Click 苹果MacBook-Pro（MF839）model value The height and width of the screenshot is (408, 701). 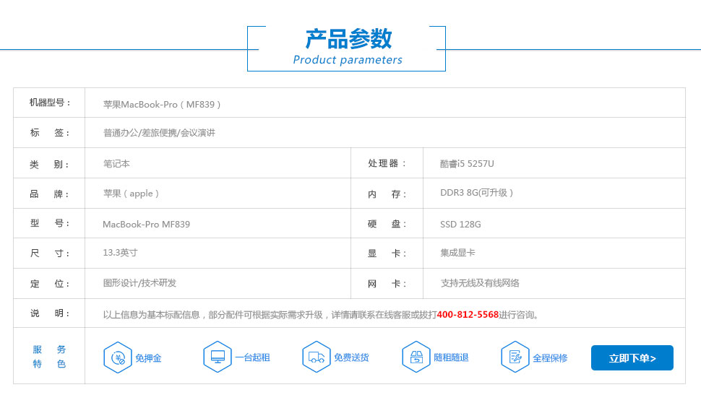[162, 105]
